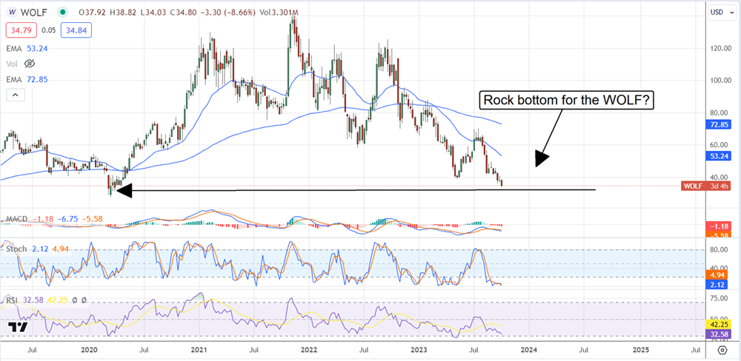741x361 pixels.
Task: Click the WOLF symbol logo icon
Action: [x=13, y=12]
